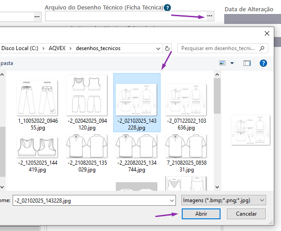Click the Abrir button
This screenshot has height=231, width=281.
click(x=201, y=214)
